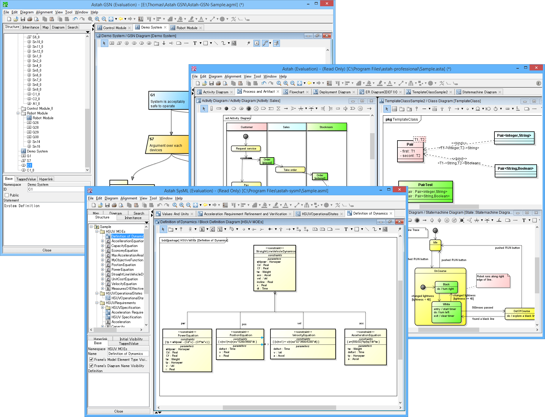Collapse HSUVRequirements package in SysML tree
The image size is (545, 417).
tap(97, 303)
